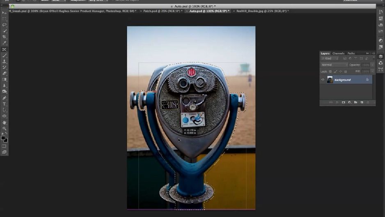Open the layer filter Kind dropdown
This screenshot has width=385, height=217.
pyautogui.click(x=330, y=58)
